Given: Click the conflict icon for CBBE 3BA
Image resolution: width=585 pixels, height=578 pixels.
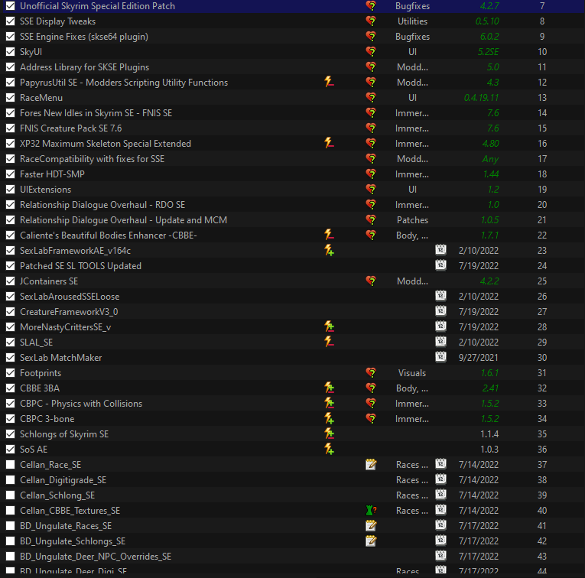Looking at the screenshot, I should tap(329, 388).
